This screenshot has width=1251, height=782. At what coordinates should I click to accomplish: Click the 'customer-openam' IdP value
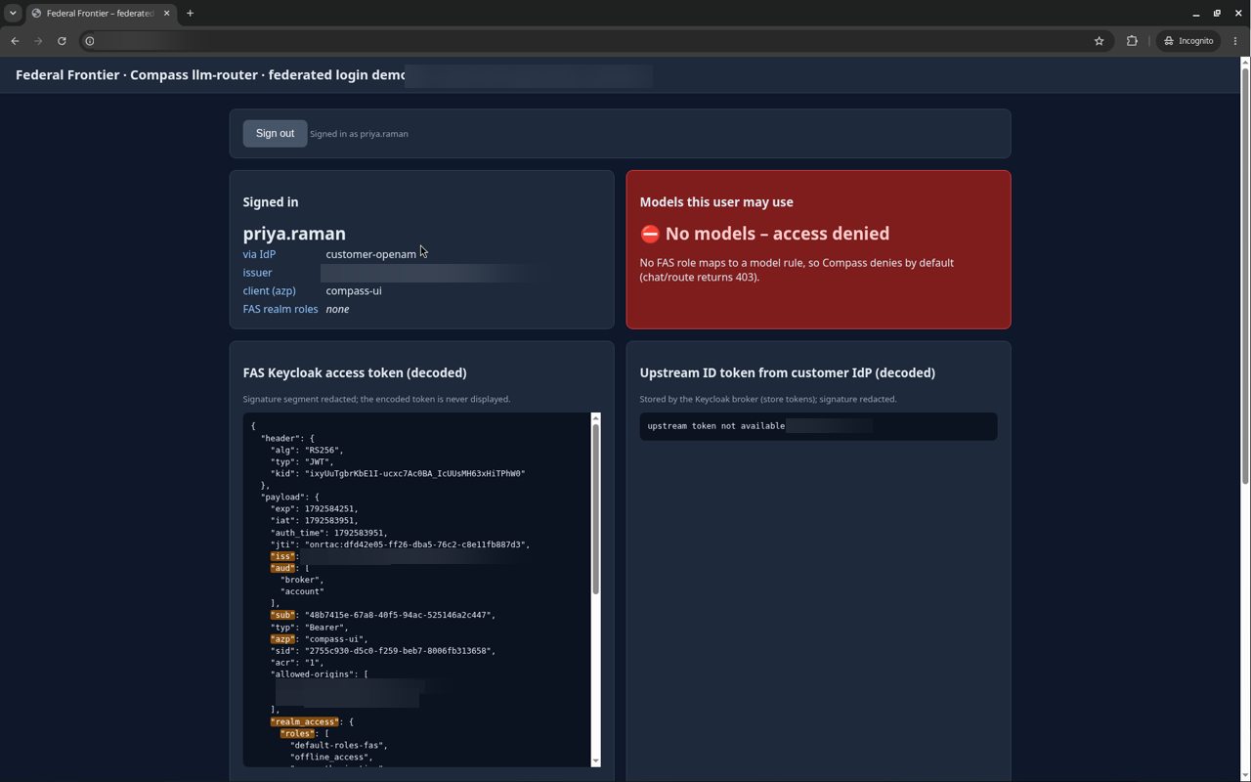pos(370,254)
